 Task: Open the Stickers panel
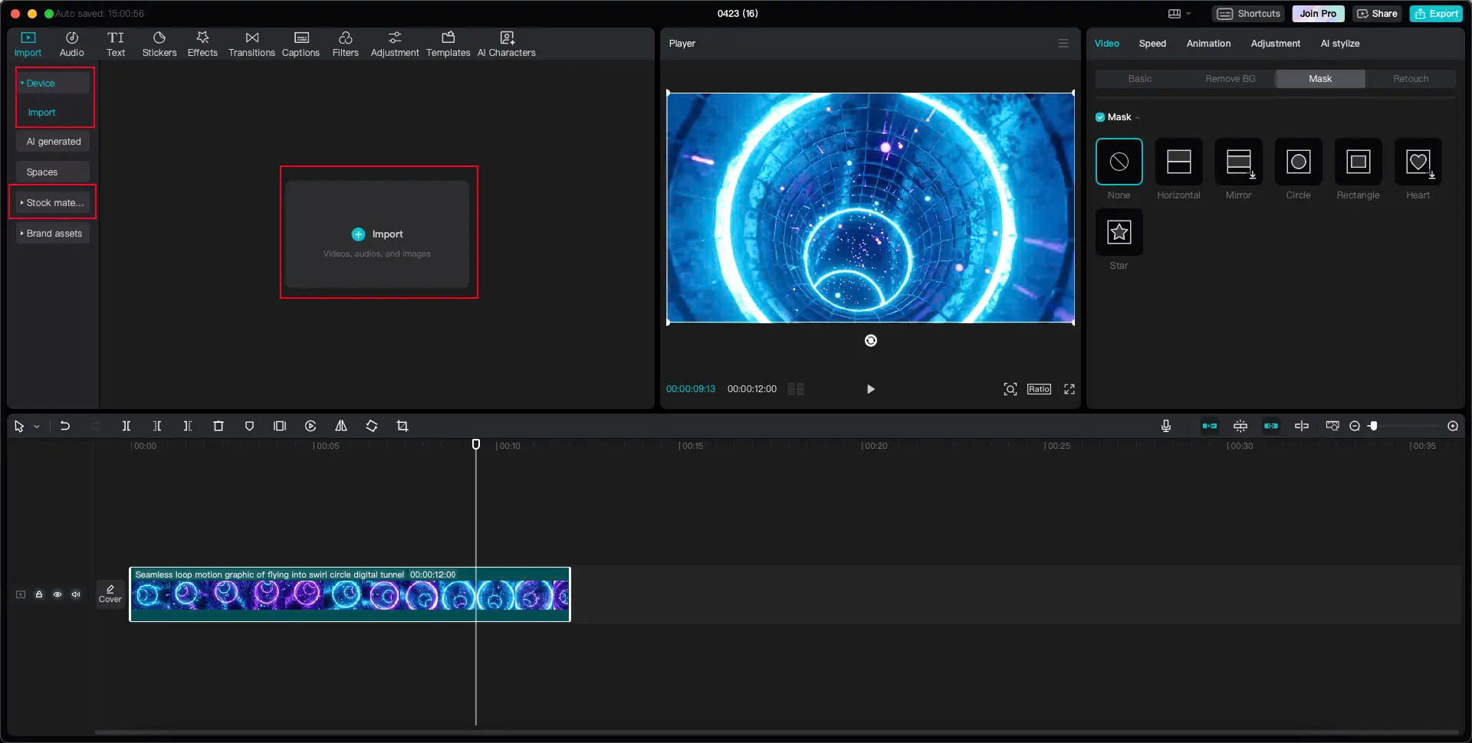point(159,44)
